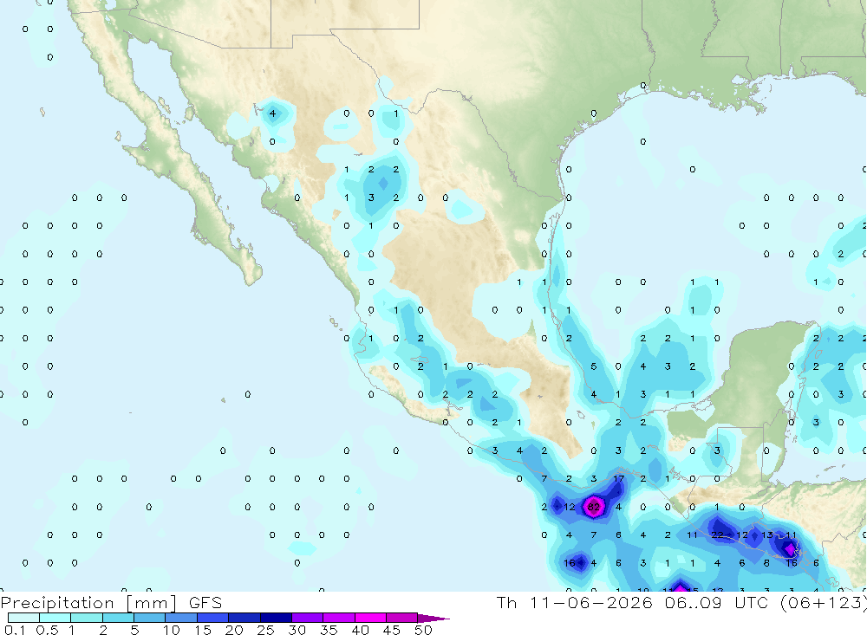Screen dimensions: 867x635
Task: Click the '22' precipitation value on map
Action: click(x=717, y=535)
